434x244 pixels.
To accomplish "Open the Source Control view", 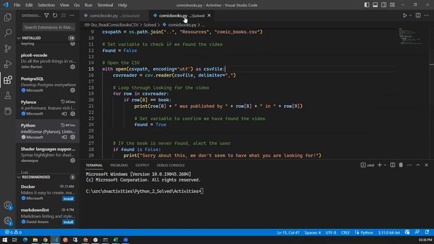I will click(7, 48).
